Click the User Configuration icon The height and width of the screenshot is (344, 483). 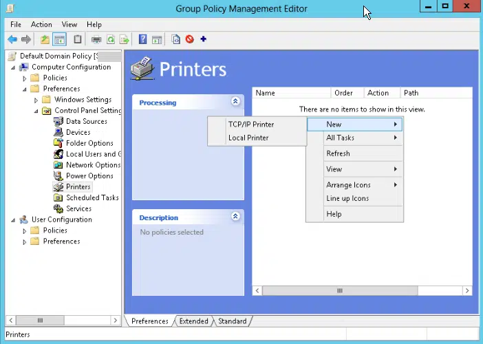[23, 219]
